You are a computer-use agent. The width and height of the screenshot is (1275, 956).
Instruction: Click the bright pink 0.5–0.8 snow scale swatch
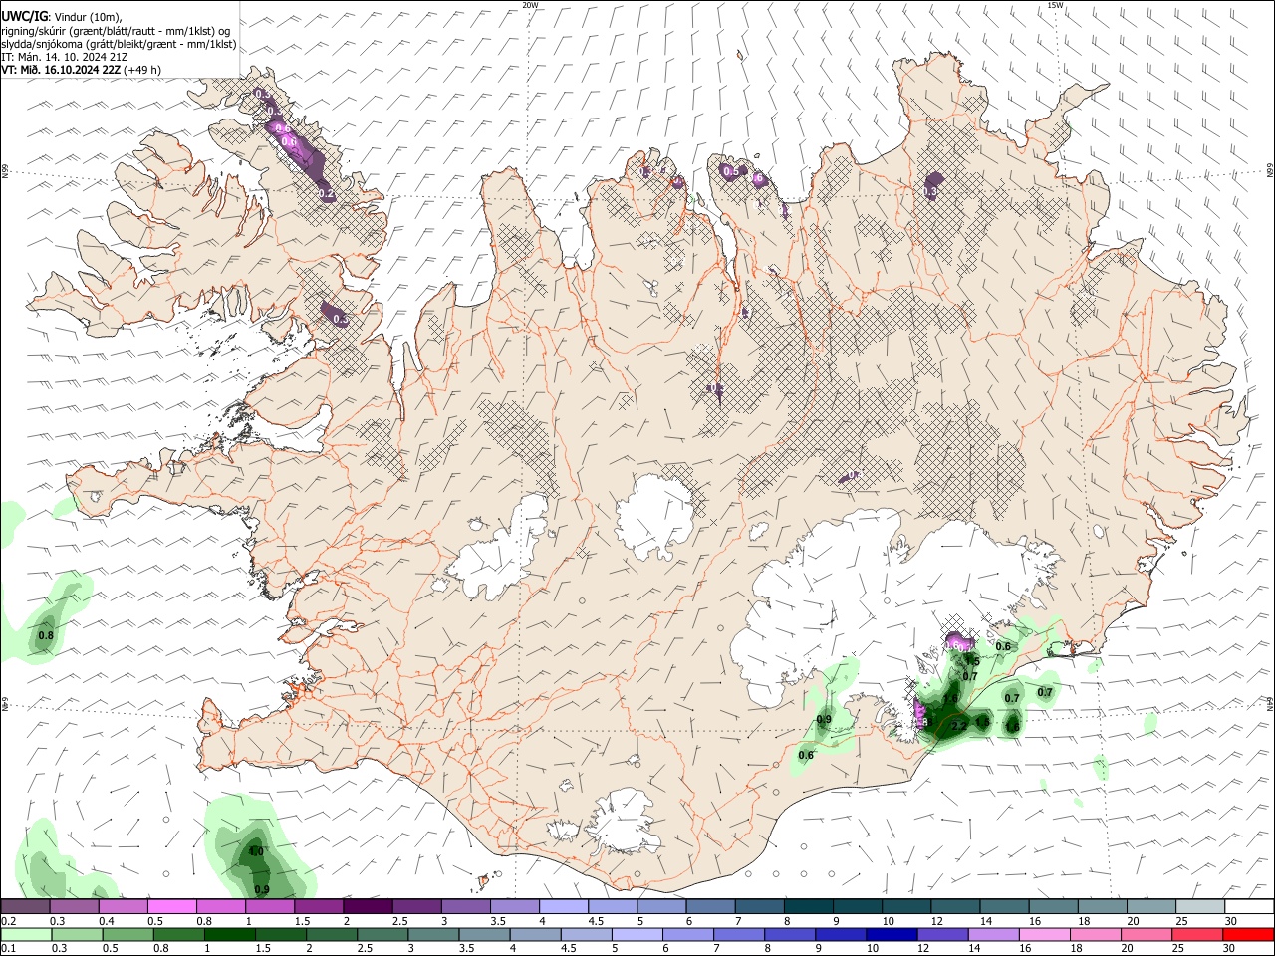(171, 906)
